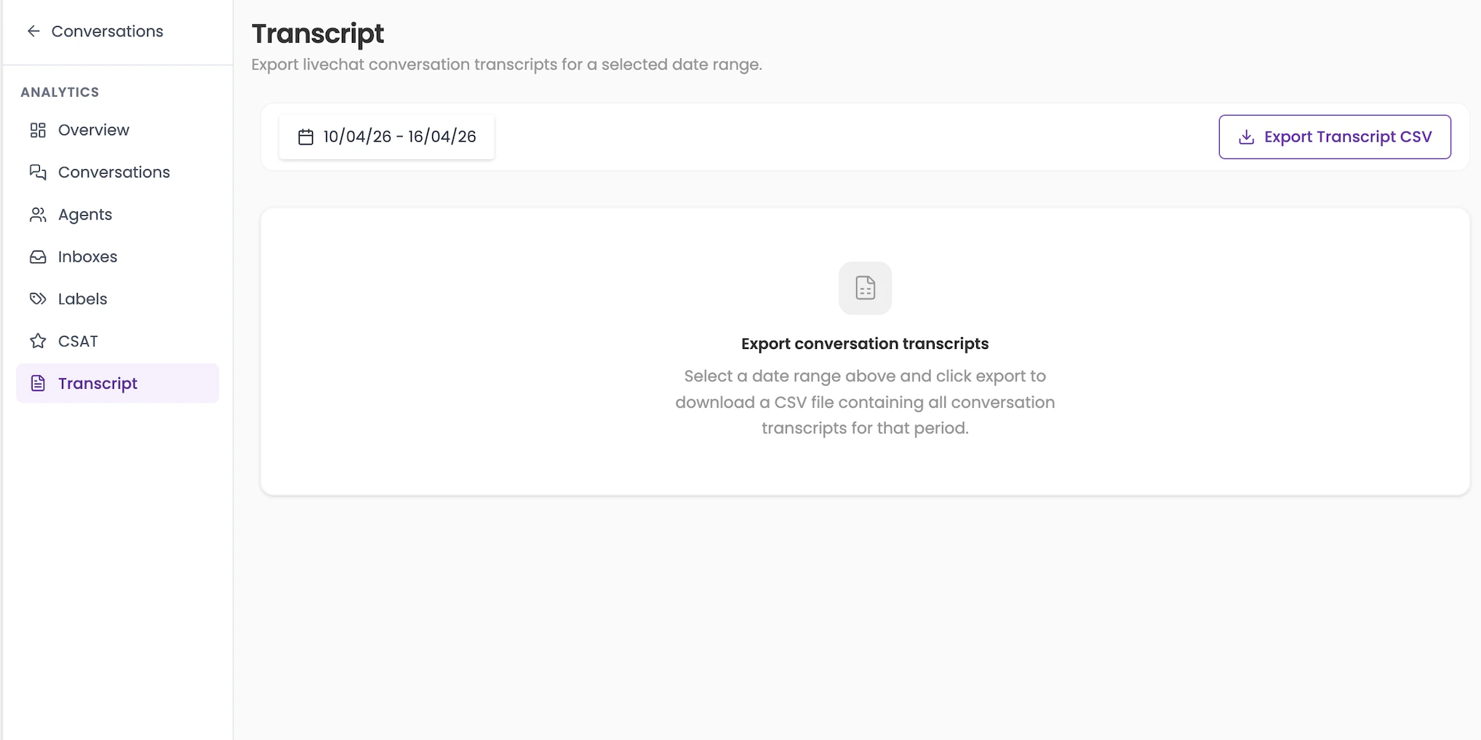Image resolution: width=1481 pixels, height=740 pixels.
Task: Open the date range 10/04/26 - 16/04/26 picker
Action: pyautogui.click(x=387, y=137)
